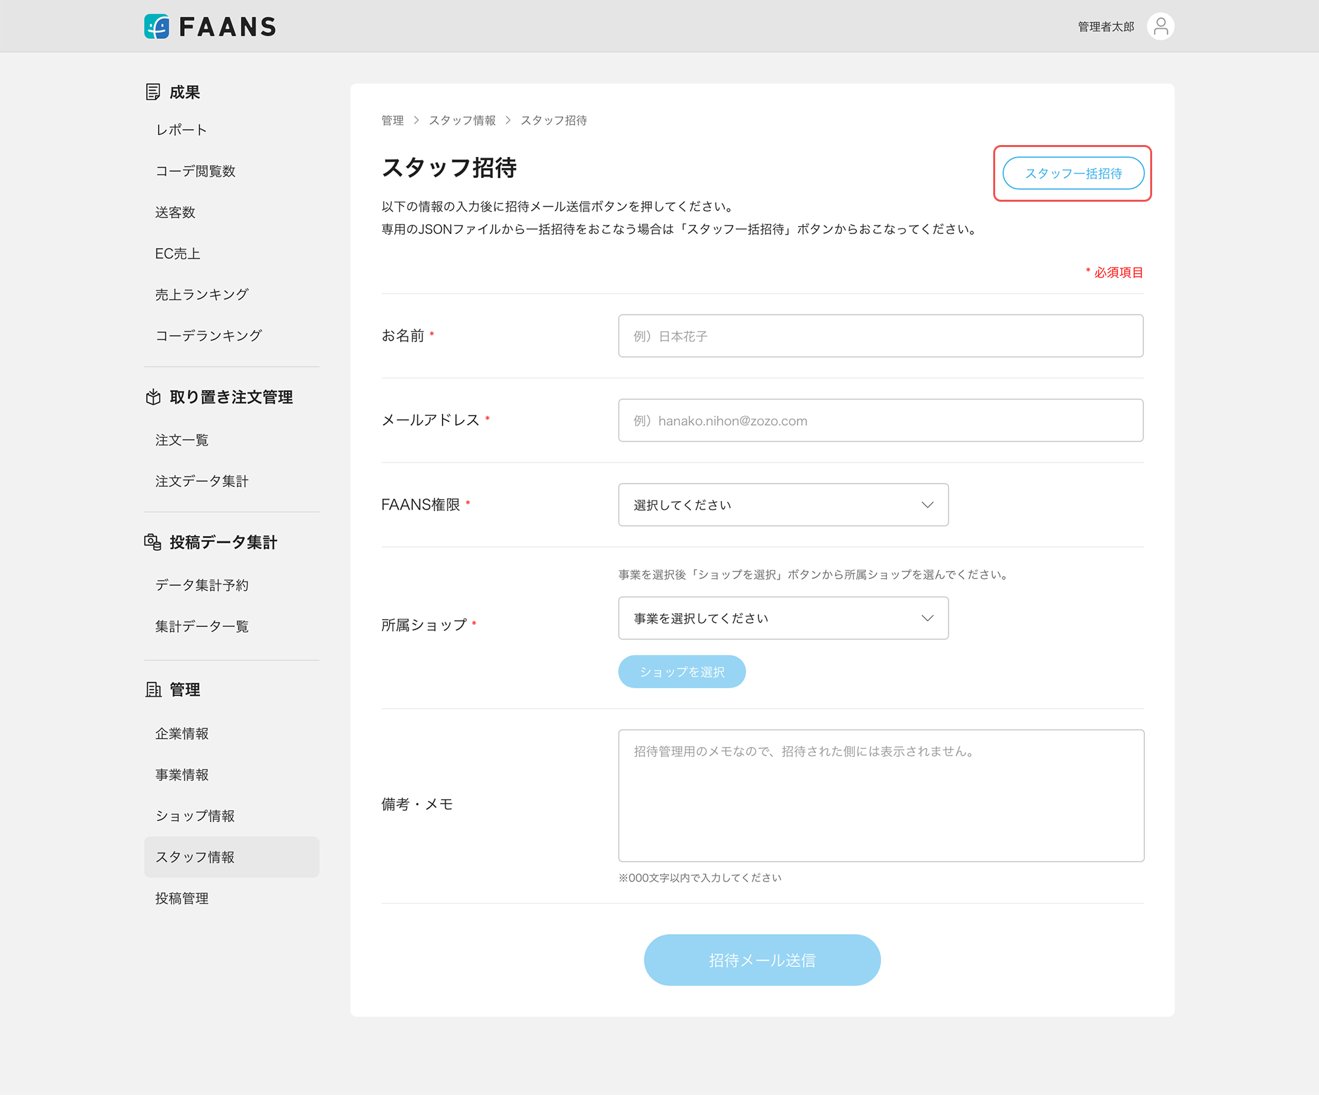The width and height of the screenshot is (1319, 1095).
Task: Open the 事業を選択してください dropdown
Action: (x=782, y=618)
